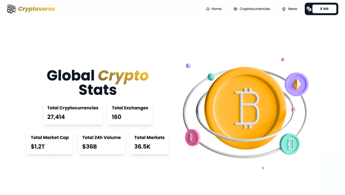
Task: Click the pink Litecoin coin
Action: tap(192, 138)
